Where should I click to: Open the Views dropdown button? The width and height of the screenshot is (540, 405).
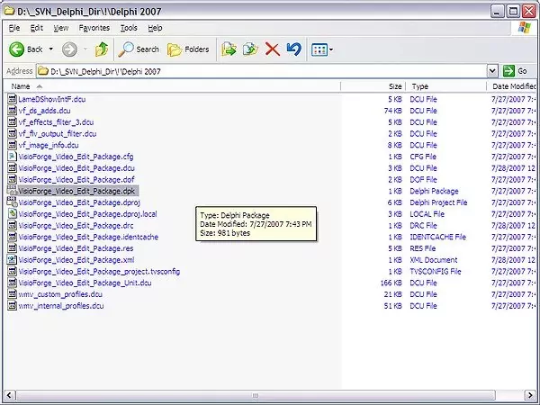tap(322, 49)
